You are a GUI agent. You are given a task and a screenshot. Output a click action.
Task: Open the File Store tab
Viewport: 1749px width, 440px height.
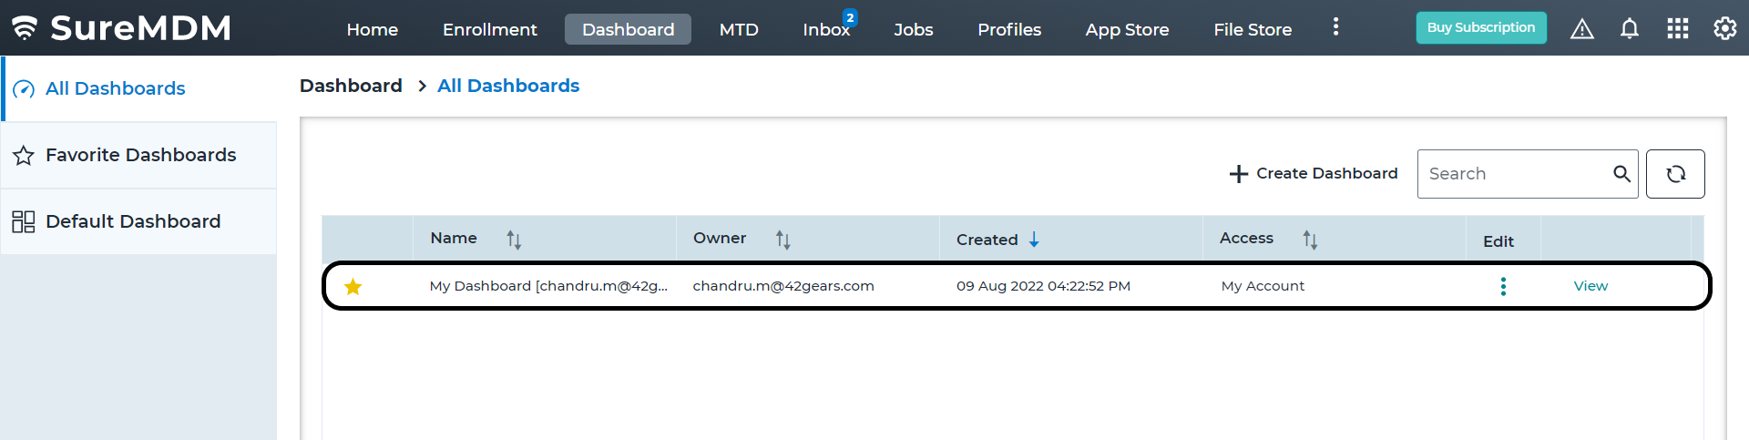(1253, 29)
